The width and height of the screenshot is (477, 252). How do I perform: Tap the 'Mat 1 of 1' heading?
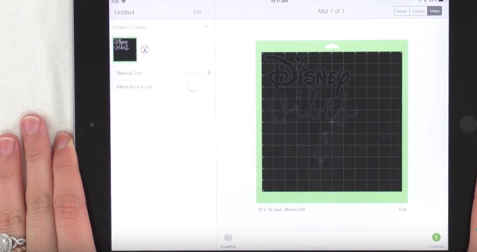click(x=331, y=11)
